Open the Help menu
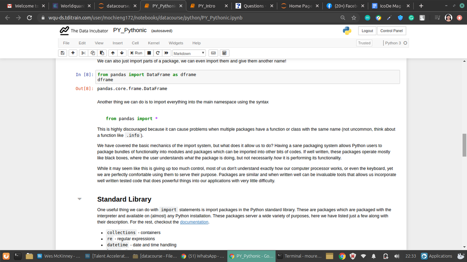Viewport: 467px width, 262px height. pyautogui.click(x=197, y=43)
